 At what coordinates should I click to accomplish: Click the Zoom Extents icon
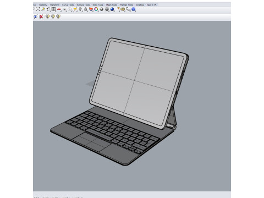tap(37, 9)
